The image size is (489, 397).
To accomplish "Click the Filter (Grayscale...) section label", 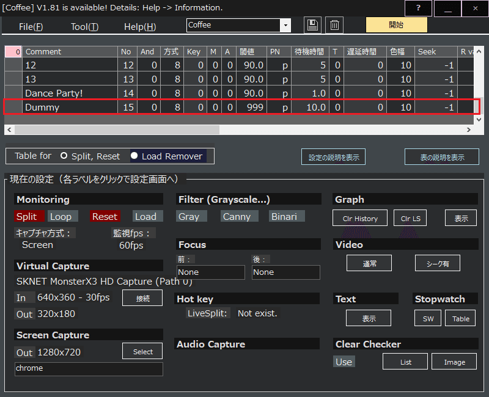I will [249, 199].
